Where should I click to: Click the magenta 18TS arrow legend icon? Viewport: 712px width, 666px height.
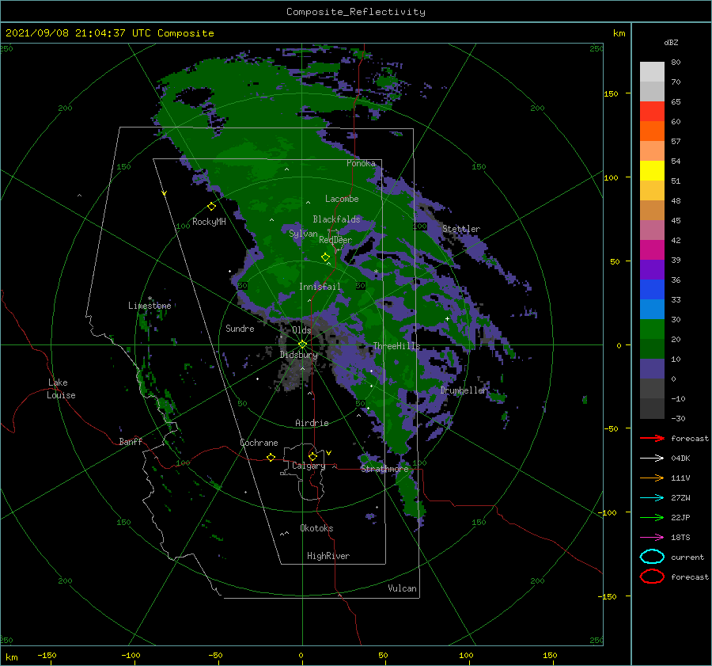(652, 538)
